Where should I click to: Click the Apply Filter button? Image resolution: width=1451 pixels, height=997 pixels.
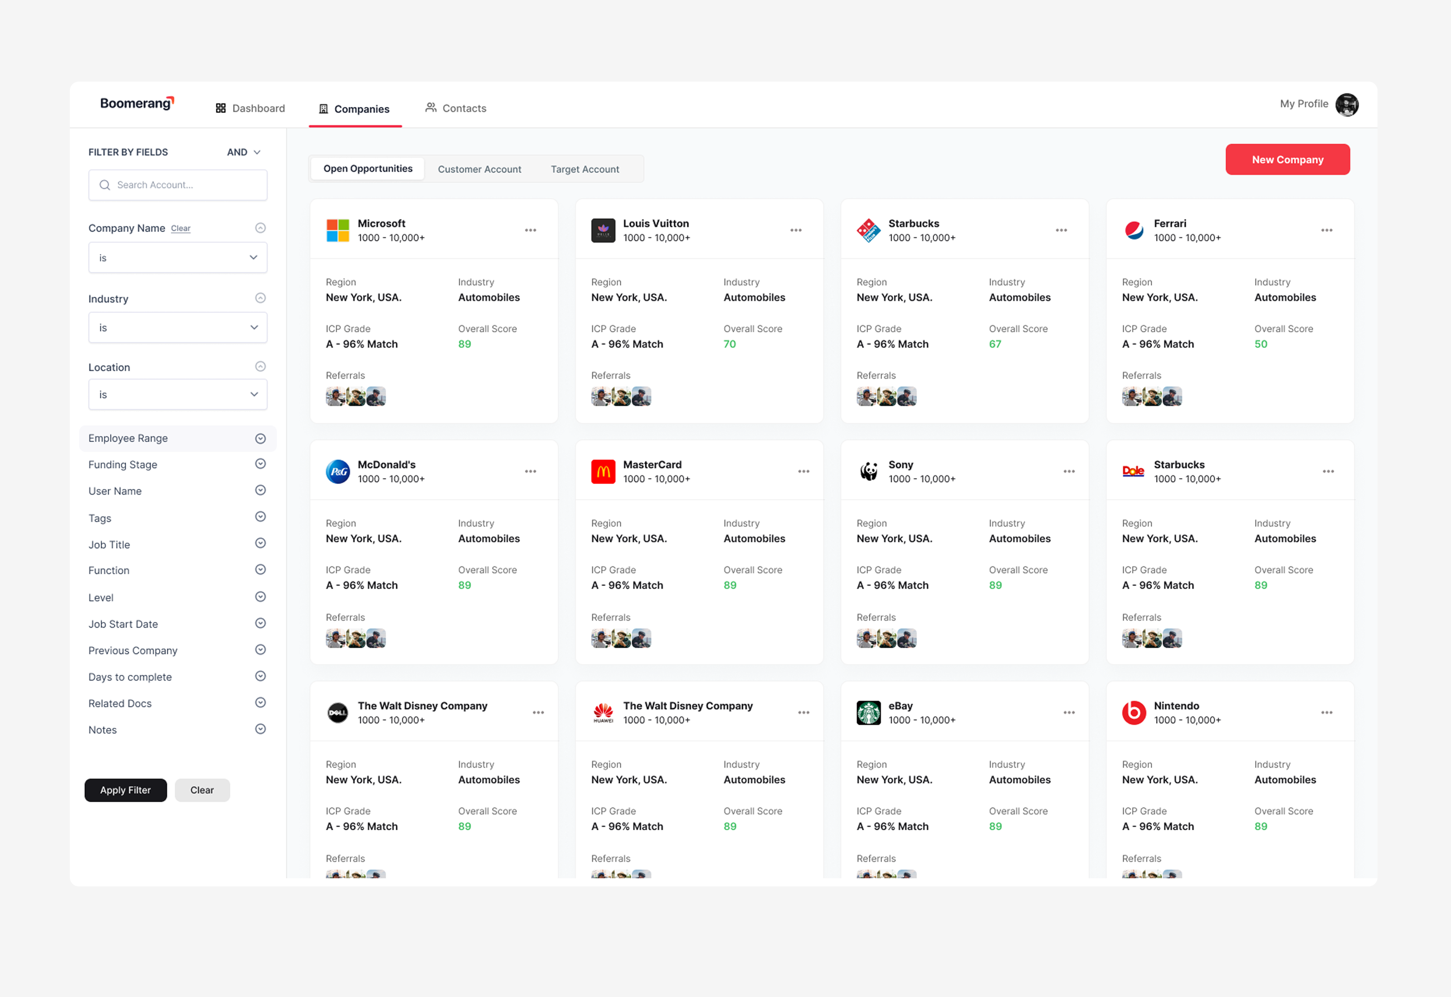(x=126, y=790)
